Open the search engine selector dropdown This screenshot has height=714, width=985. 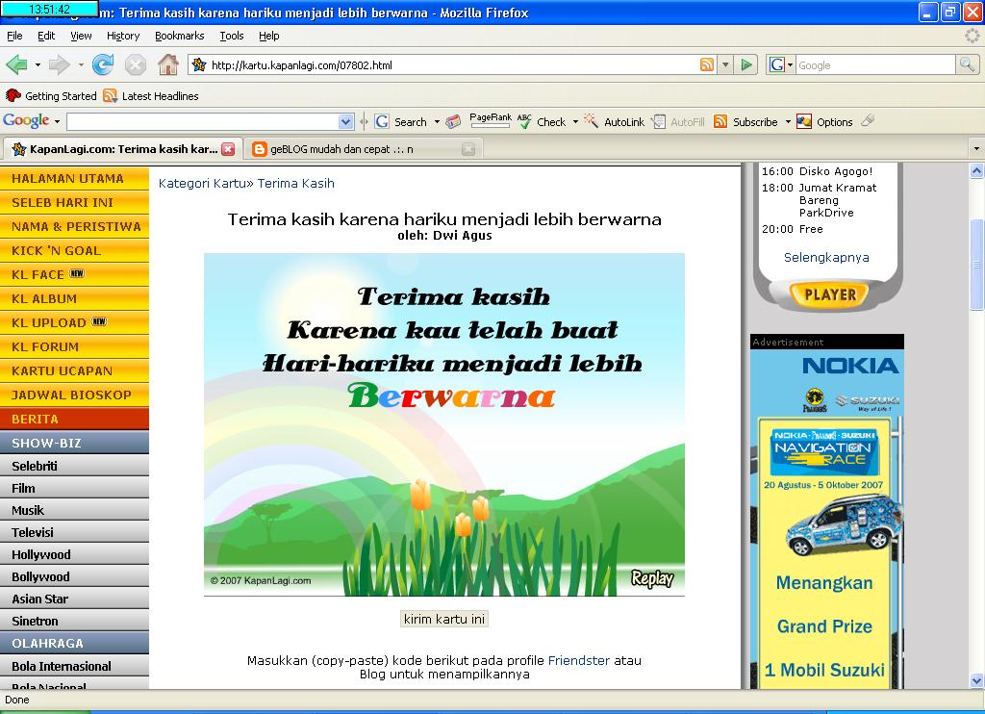781,64
